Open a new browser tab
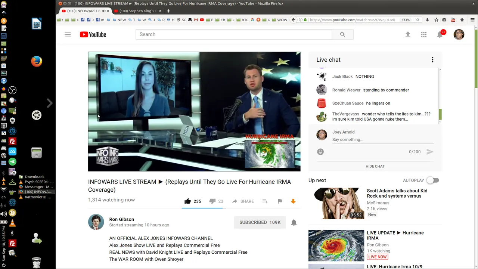Image resolution: width=478 pixels, height=269 pixels. 168,11
